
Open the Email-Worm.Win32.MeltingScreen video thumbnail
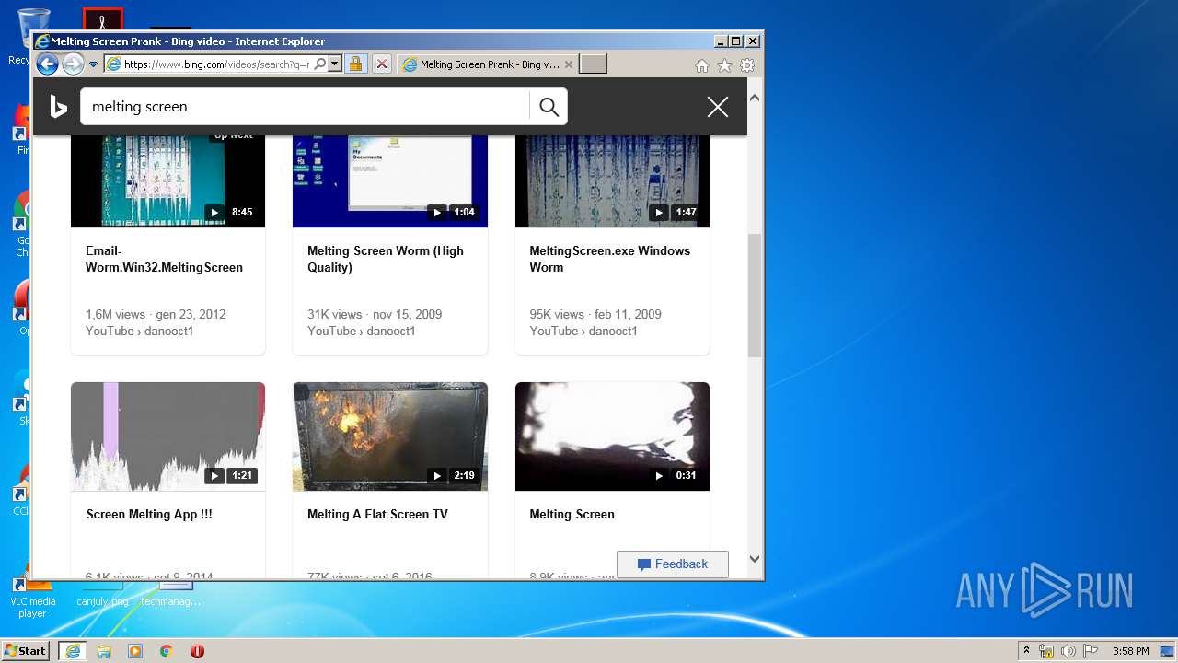tap(167, 181)
